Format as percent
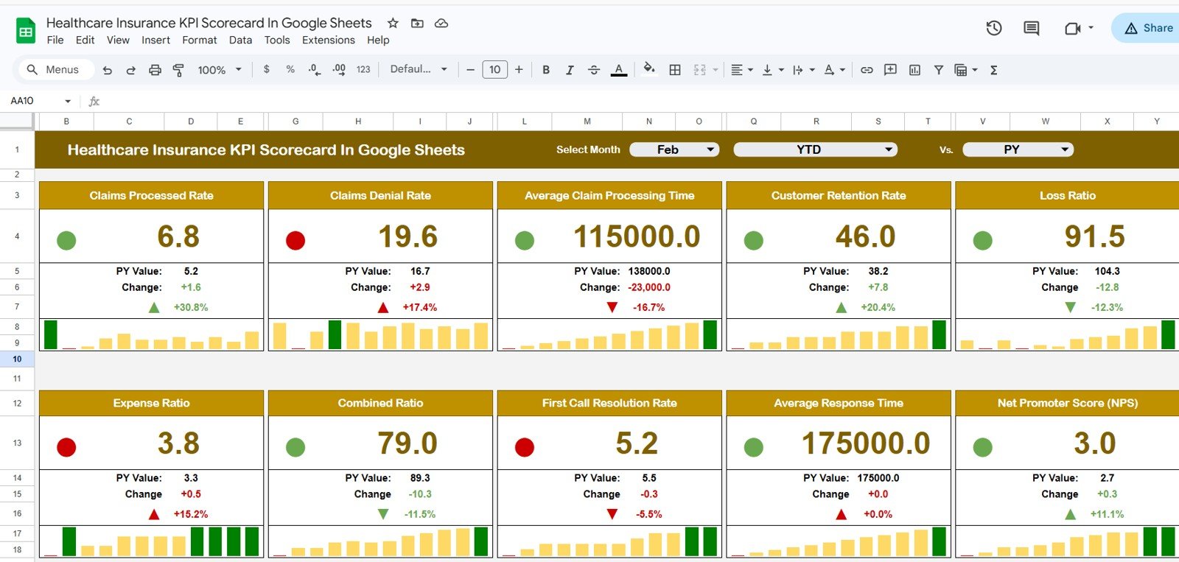Image resolution: width=1179 pixels, height=562 pixels. pyautogui.click(x=290, y=69)
